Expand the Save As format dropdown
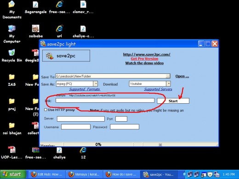The image size is (239, 179). tap(96, 84)
